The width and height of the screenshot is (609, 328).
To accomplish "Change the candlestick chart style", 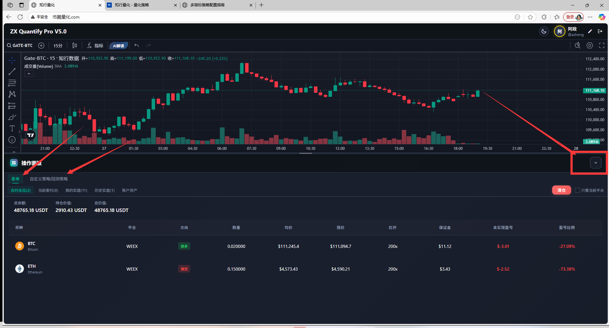I will tap(75, 46).
